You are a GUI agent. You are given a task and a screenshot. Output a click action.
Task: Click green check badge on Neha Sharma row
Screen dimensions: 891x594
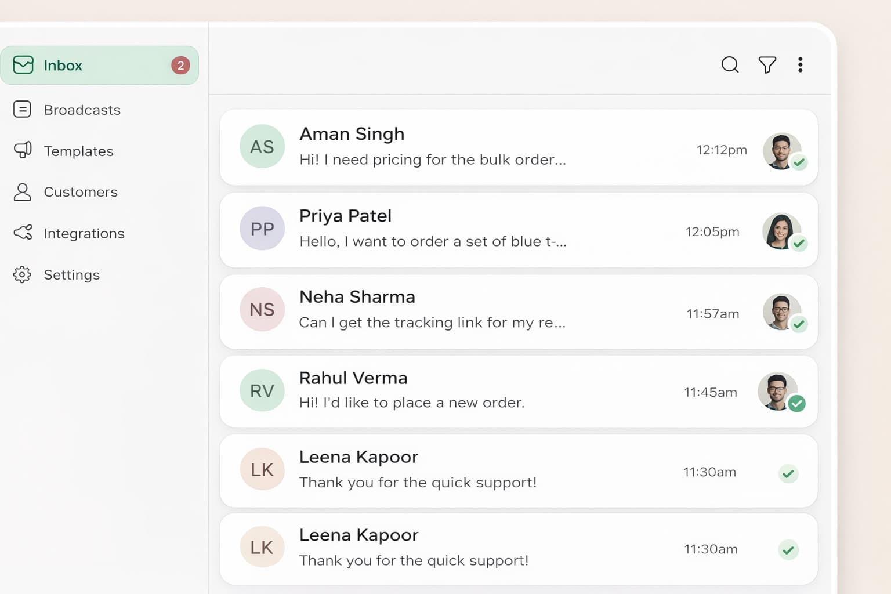click(799, 324)
